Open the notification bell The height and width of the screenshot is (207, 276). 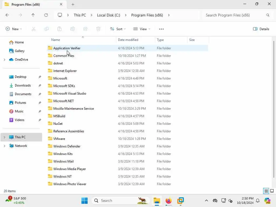pyautogui.click(x=258, y=201)
